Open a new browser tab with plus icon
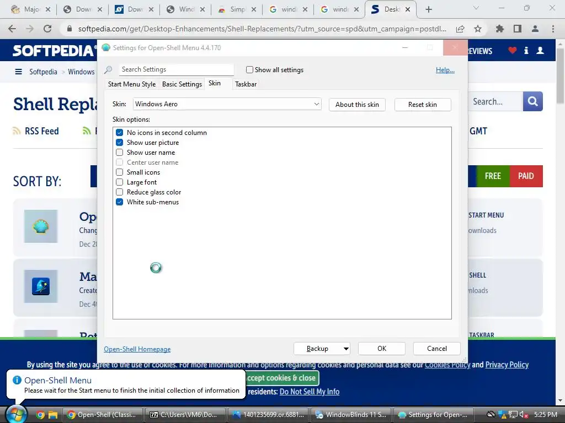The width and height of the screenshot is (565, 423). (428, 10)
